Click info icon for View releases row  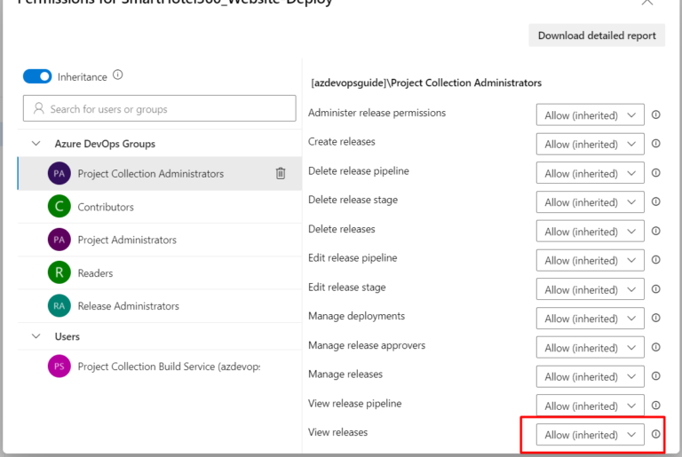[x=656, y=435]
